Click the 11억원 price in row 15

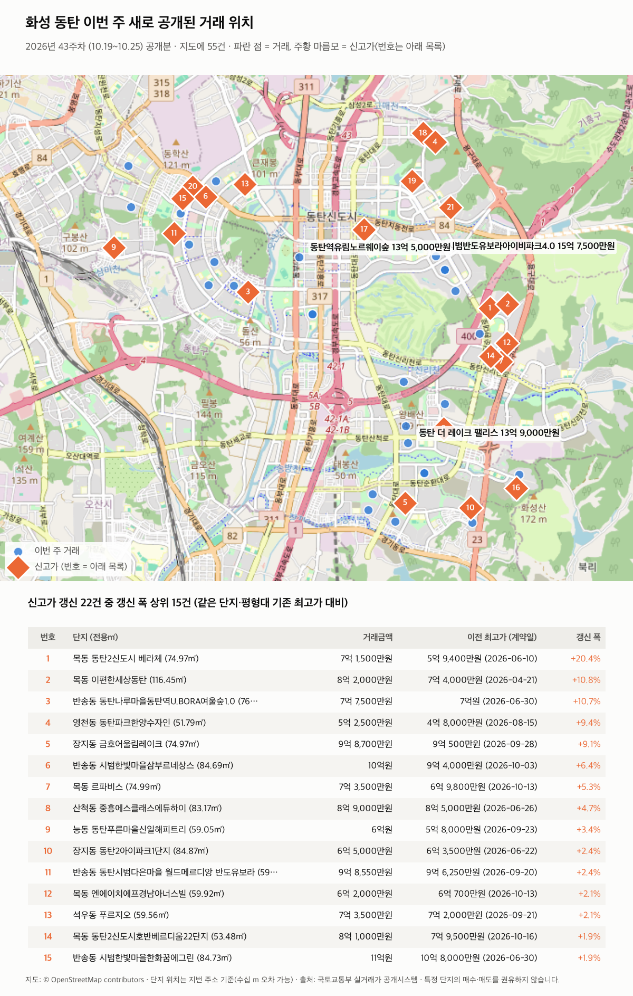pyautogui.click(x=381, y=957)
